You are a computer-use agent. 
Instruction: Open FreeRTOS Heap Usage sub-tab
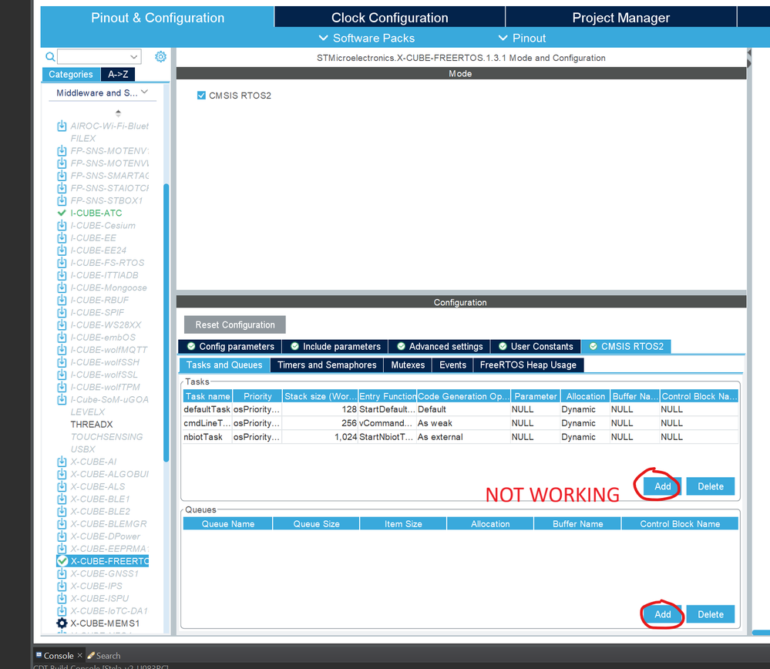[528, 365]
